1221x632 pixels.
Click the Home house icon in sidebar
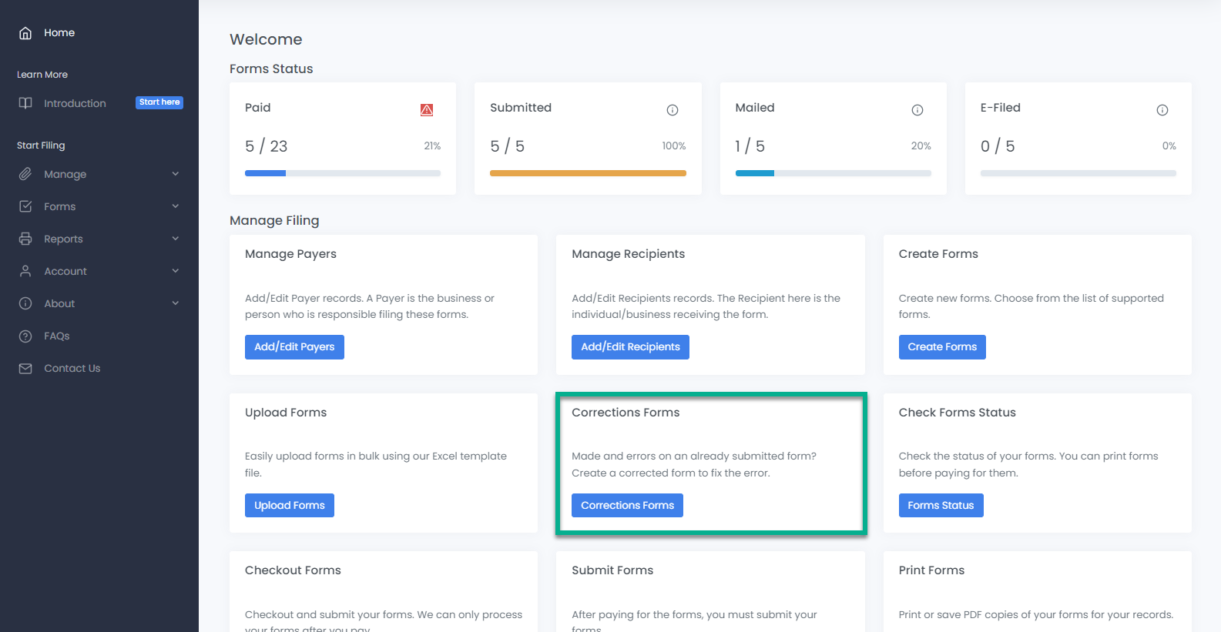(x=25, y=33)
